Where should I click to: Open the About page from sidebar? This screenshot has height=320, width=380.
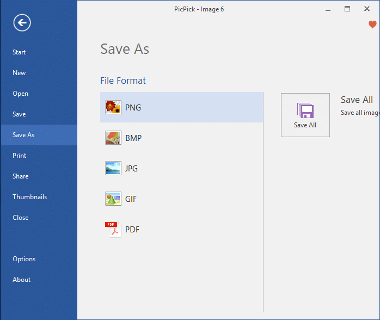(21, 280)
